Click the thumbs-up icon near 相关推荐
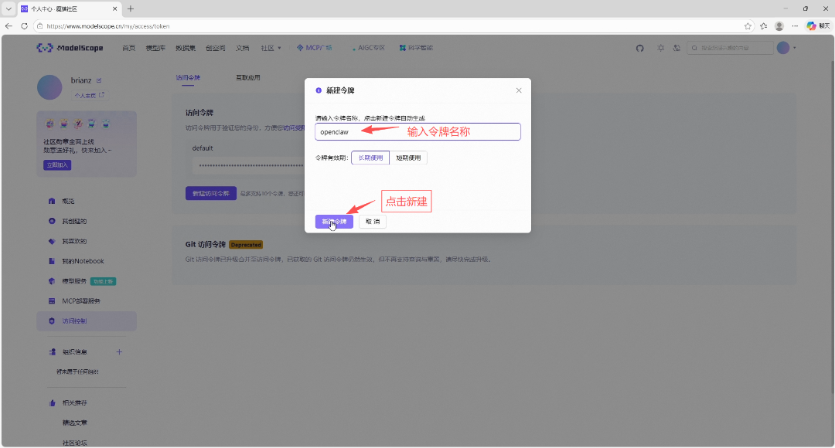Image resolution: width=835 pixels, height=448 pixels. [x=53, y=402]
